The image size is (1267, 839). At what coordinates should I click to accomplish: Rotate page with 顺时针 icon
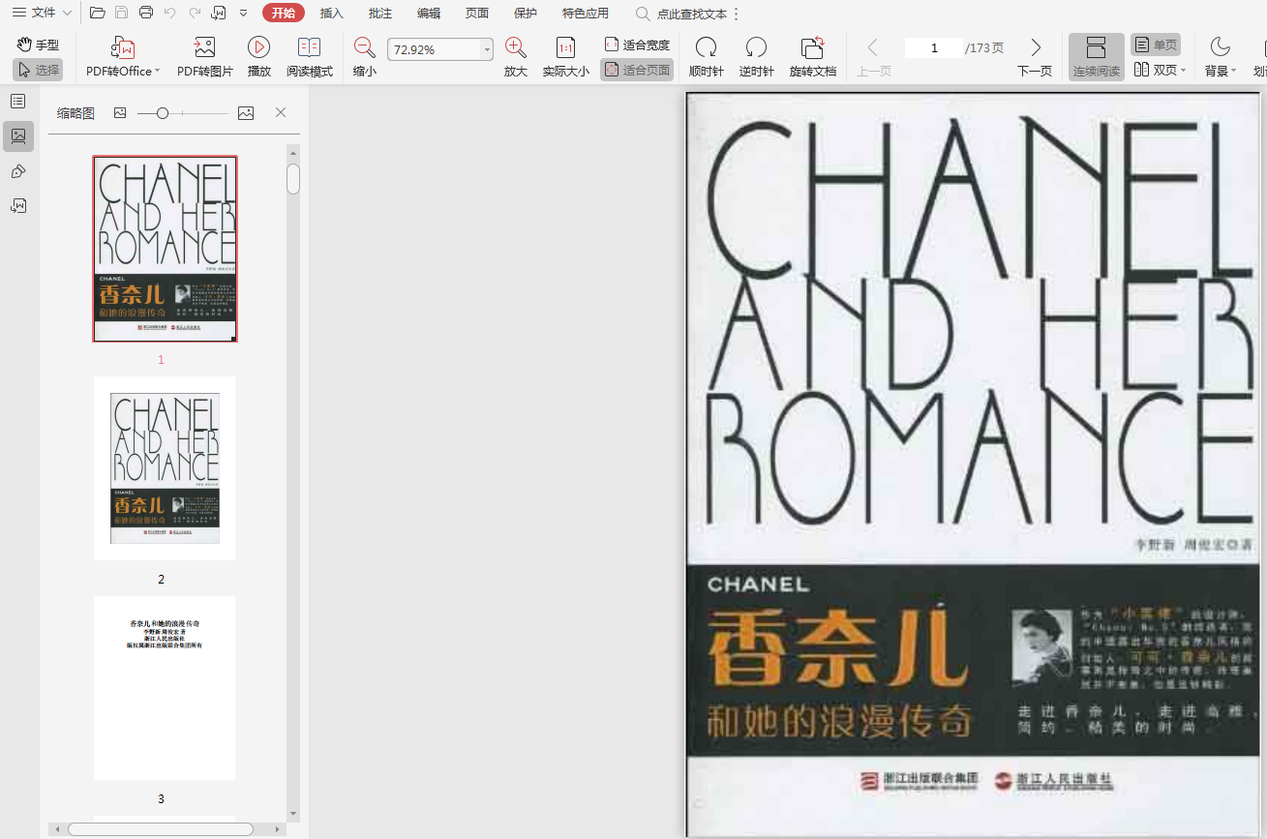(x=706, y=48)
